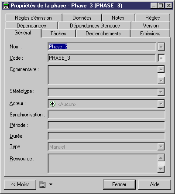Toggle the equals button beside Code field

point(161,58)
